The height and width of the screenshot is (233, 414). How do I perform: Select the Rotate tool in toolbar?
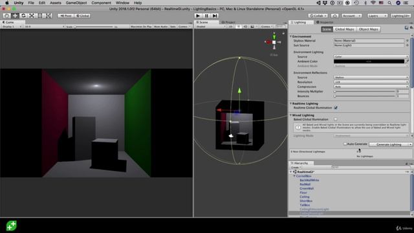[23, 16]
